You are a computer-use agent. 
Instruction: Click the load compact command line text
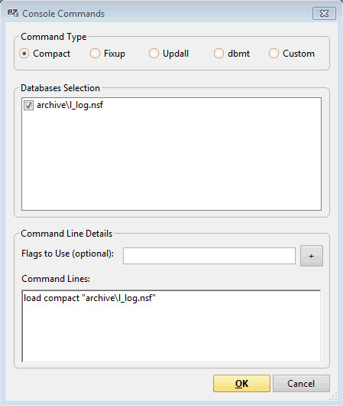click(x=89, y=298)
